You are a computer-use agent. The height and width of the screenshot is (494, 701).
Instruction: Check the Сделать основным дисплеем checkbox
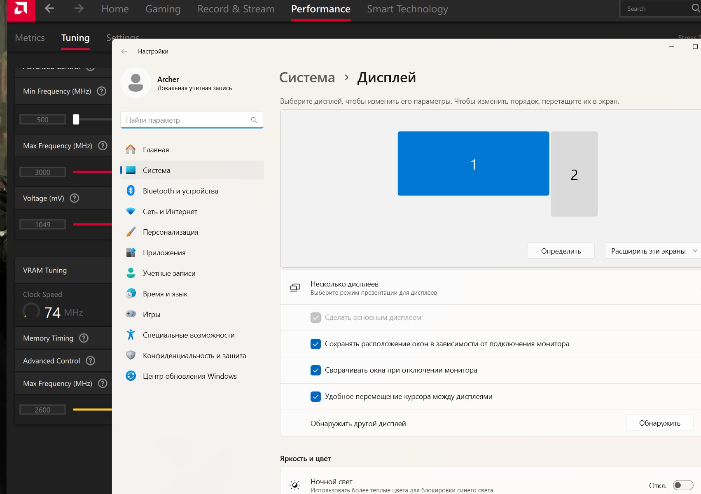tap(315, 317)
